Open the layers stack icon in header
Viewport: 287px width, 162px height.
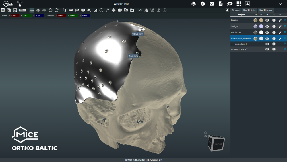(x=194, y=4)
